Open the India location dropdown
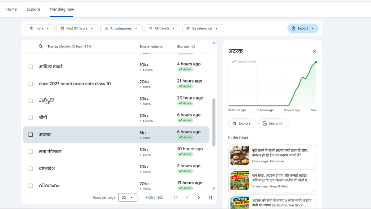 (x=40, y=28)
